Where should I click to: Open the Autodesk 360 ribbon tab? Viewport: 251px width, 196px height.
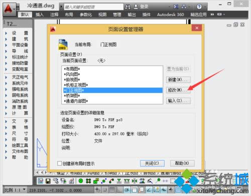(170, 15)
